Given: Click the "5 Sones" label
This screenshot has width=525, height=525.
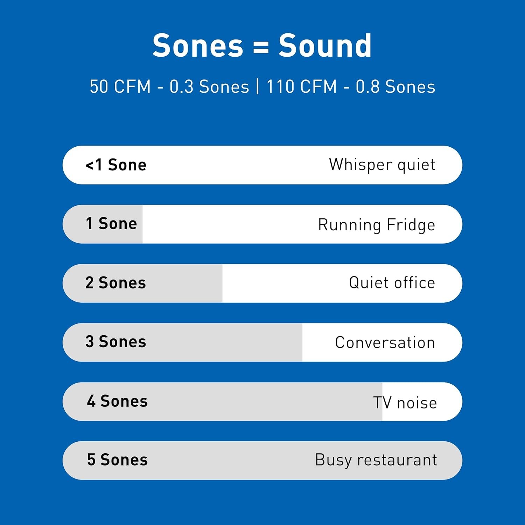Looking at the screenshot, I should point(117,460).
